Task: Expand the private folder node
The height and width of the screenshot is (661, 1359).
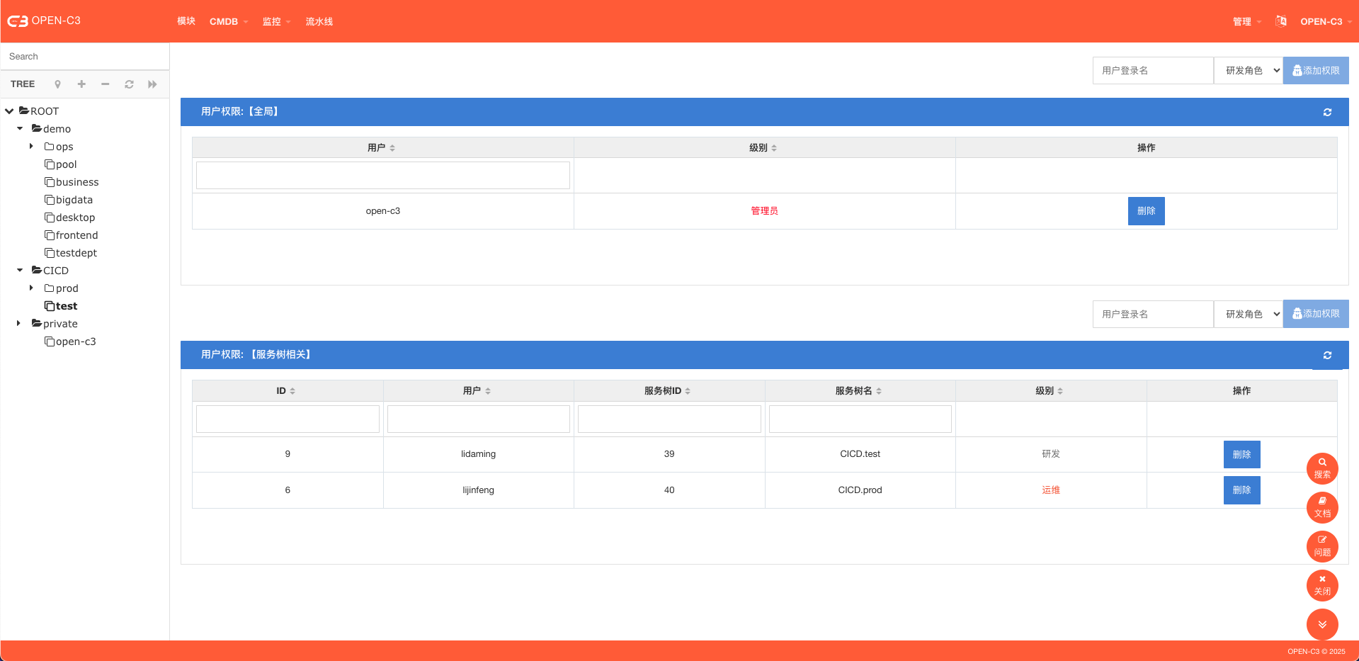Action: (x=19, y=324)
